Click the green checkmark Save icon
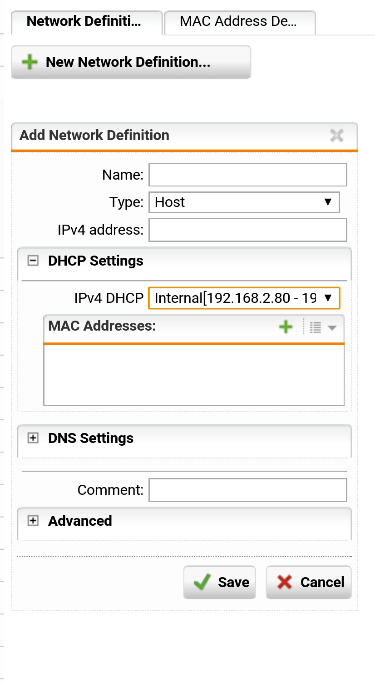Viewport: 375px width, 684px height. click(202, 582)
